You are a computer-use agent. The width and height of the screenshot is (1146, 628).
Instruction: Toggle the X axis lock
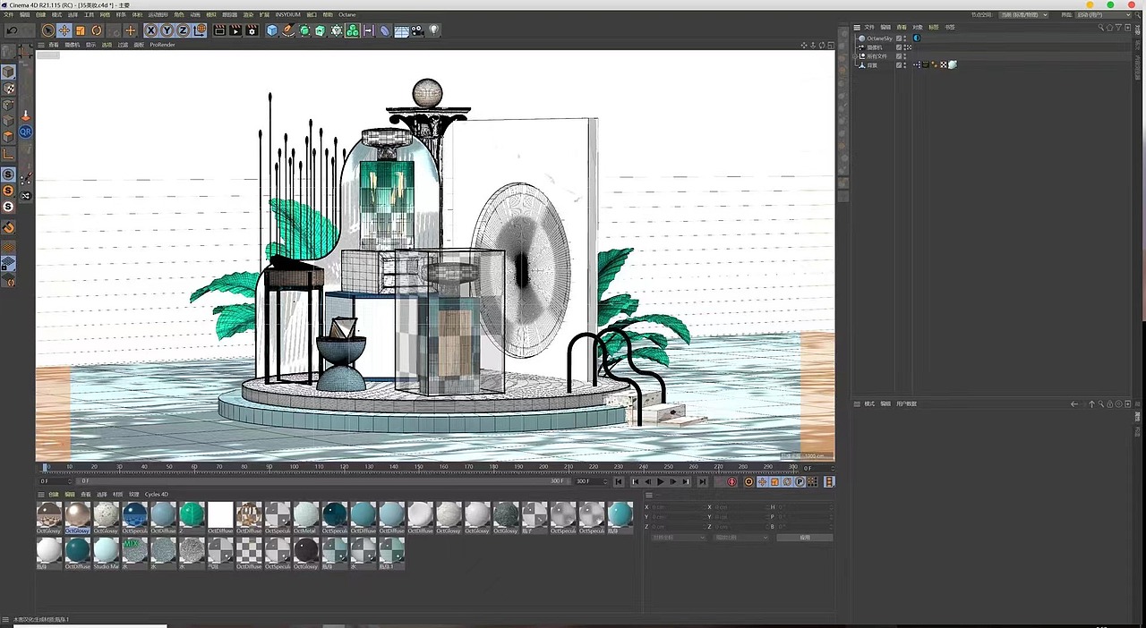pos(151,30)
